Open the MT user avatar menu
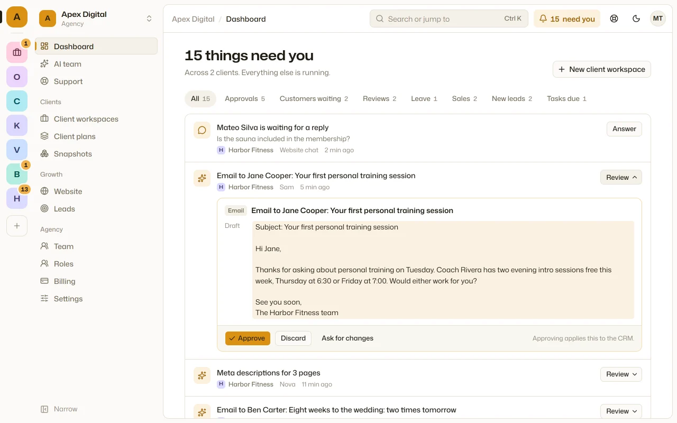This screenshot has width=677, height=423. tap(658, 19)
